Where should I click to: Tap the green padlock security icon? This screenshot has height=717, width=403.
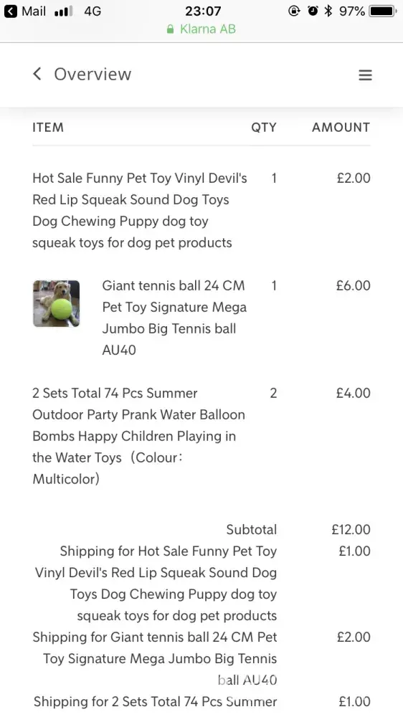coord(170,29)
